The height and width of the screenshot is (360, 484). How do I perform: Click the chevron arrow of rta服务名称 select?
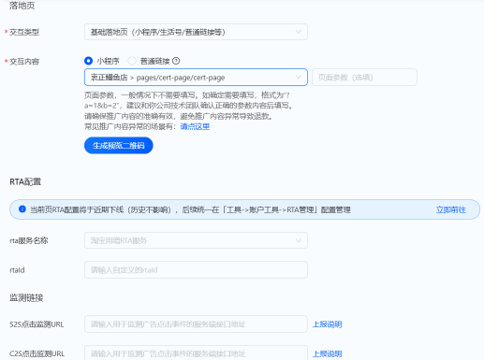click(x=299, y=240)
